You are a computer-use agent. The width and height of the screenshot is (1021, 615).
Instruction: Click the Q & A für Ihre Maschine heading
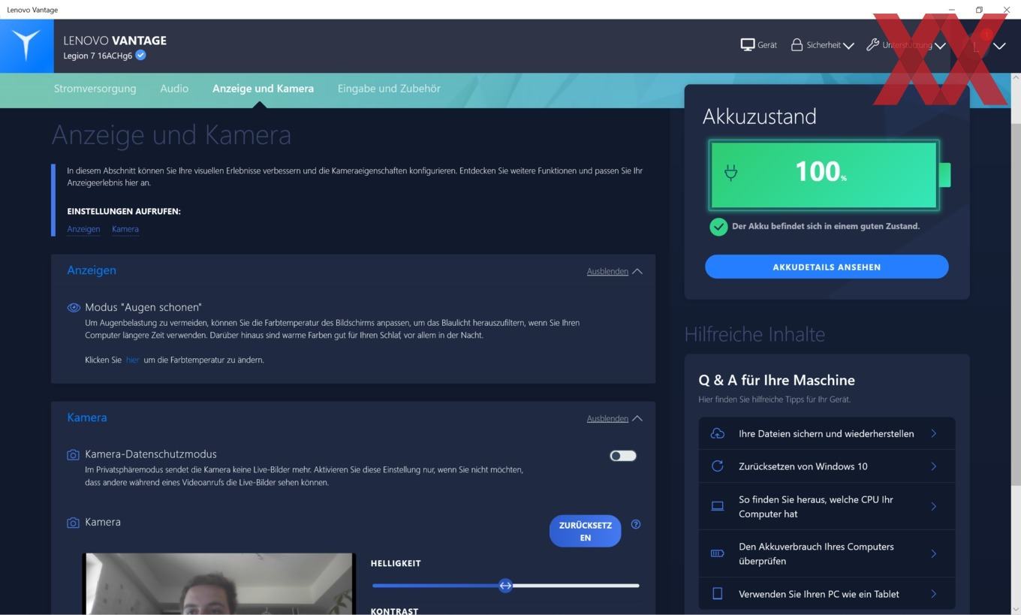[x=776, y=380]
